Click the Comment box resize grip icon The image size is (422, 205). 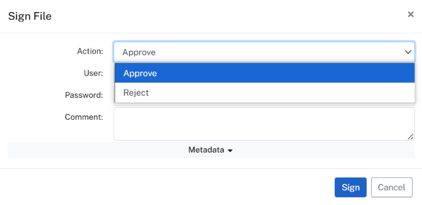coord(410,137)
